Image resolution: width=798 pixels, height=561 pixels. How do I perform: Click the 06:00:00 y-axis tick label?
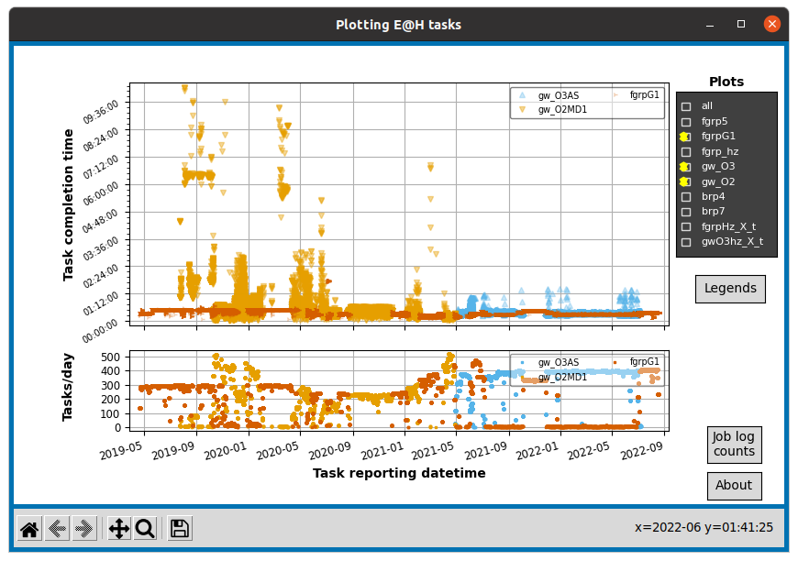pyautogui.click(x=101, y=193)
